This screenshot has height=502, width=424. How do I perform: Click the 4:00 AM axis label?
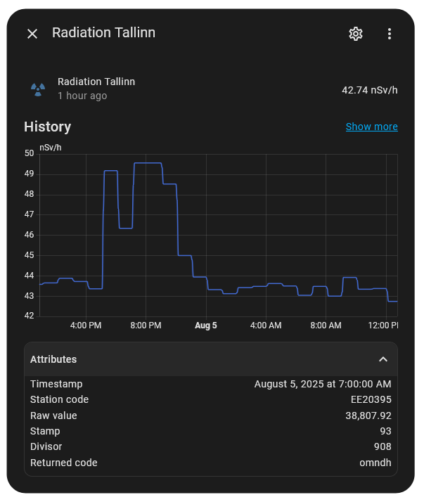point(266,326)
